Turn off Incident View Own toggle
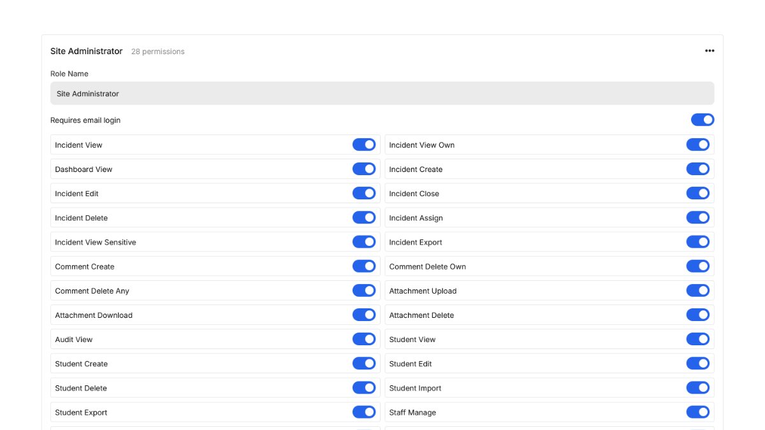This screenshot has height=430, width=765. (x=697, y=145)
